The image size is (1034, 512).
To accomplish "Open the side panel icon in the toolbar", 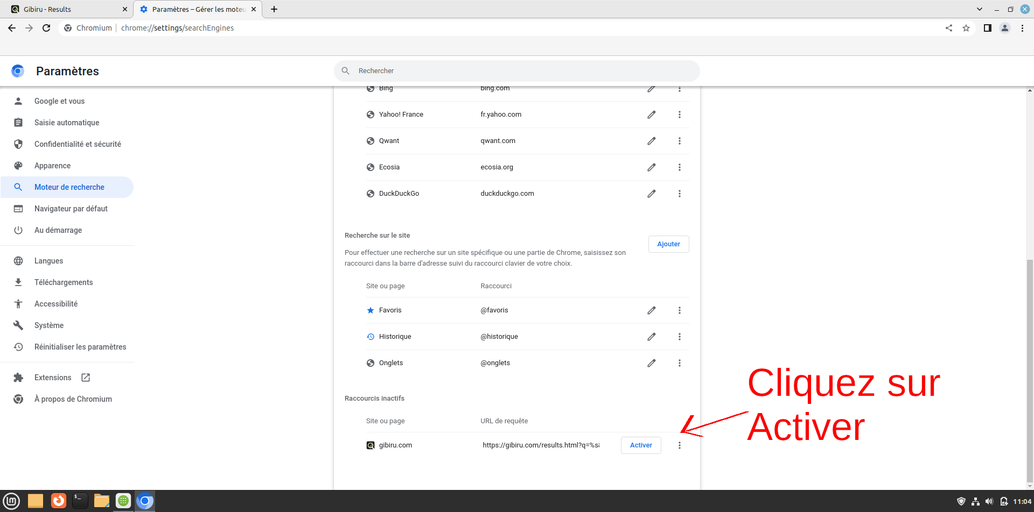I will pos(987,28).
